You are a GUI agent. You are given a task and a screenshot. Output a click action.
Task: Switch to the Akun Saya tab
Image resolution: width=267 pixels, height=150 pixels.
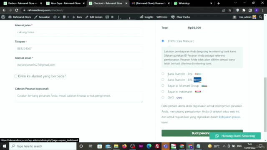pos(65,3)
